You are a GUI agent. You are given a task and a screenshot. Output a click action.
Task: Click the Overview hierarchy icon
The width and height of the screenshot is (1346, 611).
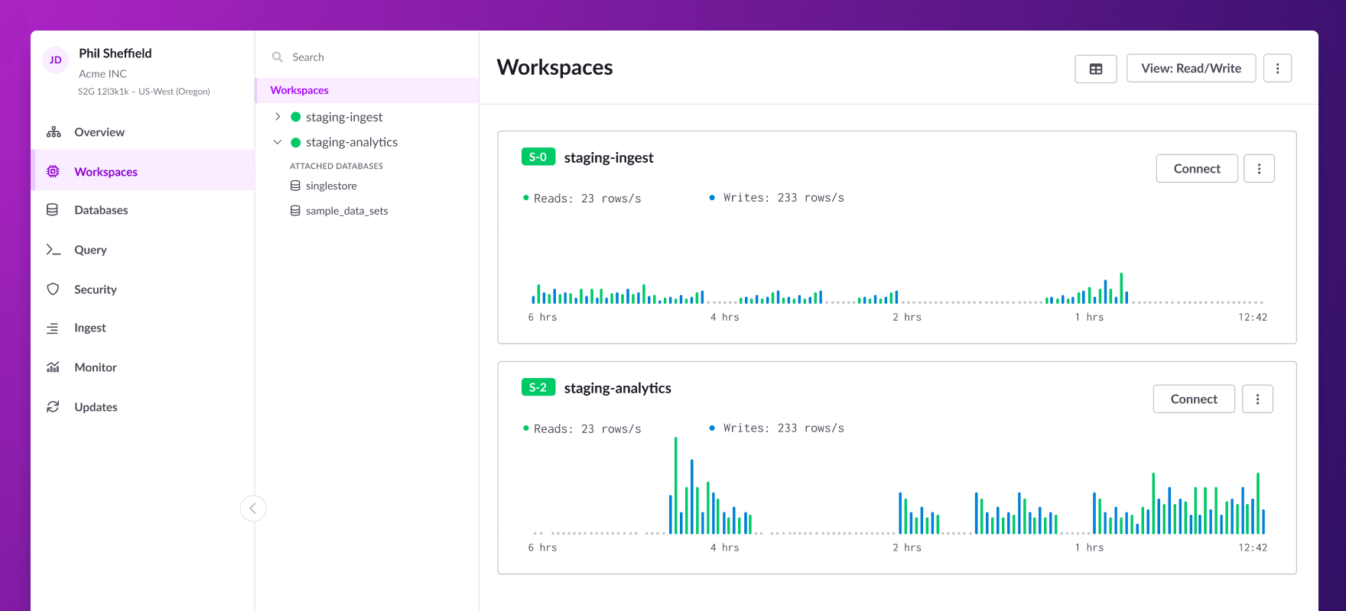click(x=54, y=132)
